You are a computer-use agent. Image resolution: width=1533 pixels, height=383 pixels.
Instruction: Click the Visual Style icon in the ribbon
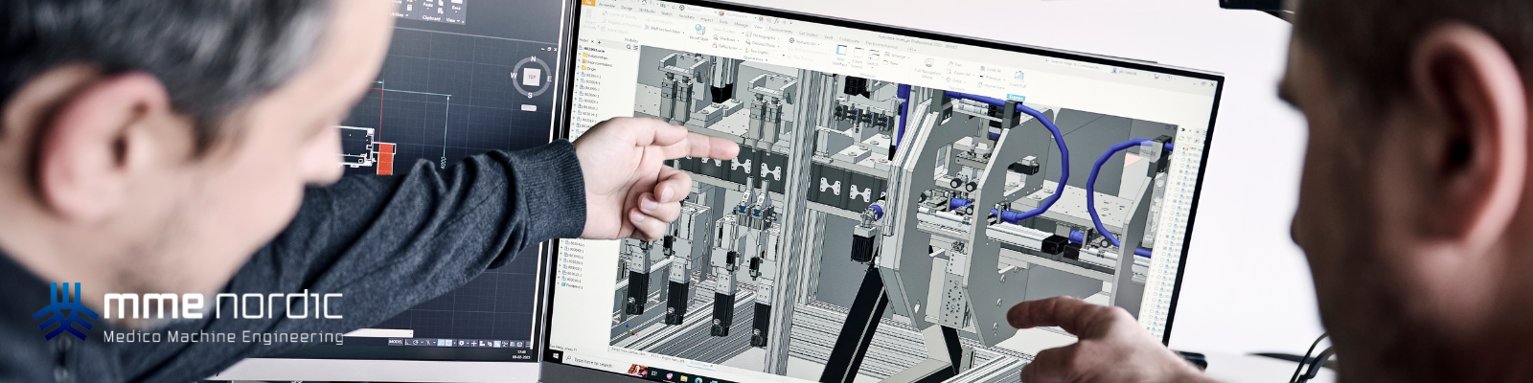pos(698,33)
